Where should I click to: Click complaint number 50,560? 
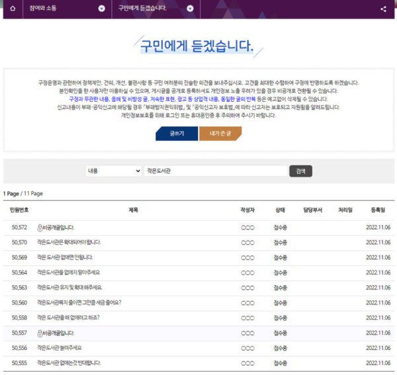pyautogui.click(x=19, y=303)
